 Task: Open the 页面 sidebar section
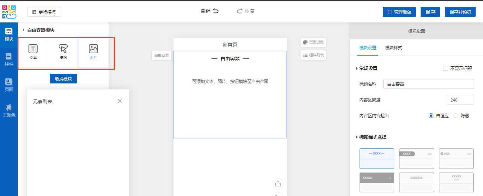pyautogui.click(x=9, y=85)
